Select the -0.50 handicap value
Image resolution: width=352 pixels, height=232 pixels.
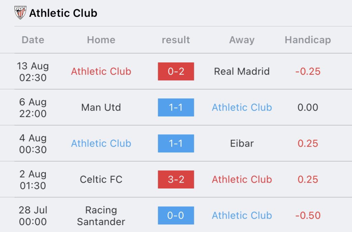pos(308,216)
